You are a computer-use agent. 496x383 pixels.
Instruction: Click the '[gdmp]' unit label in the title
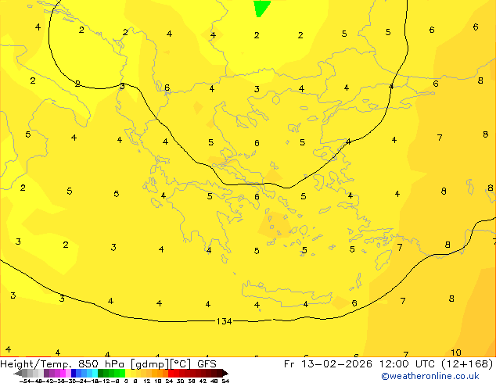point(150,364)
